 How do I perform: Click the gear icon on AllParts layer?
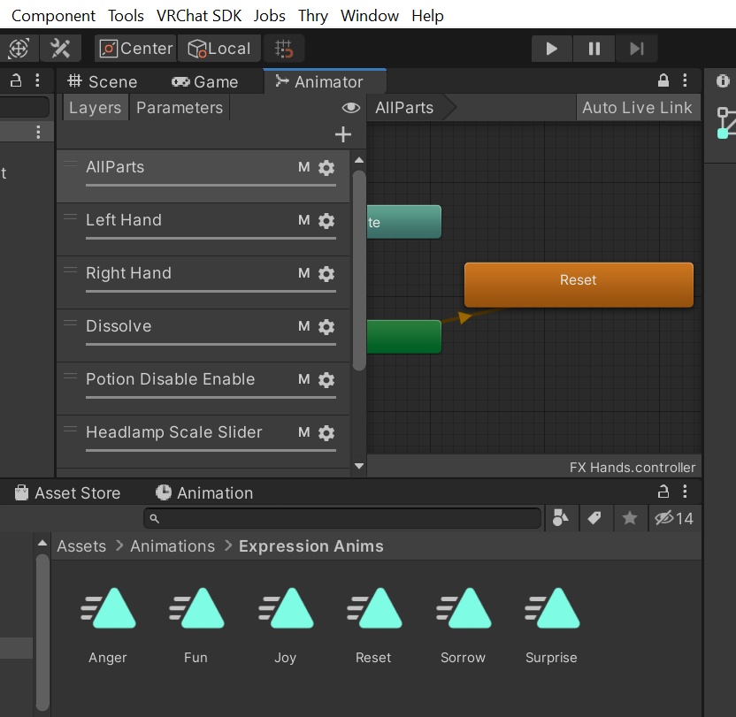[x=328, y=166]
